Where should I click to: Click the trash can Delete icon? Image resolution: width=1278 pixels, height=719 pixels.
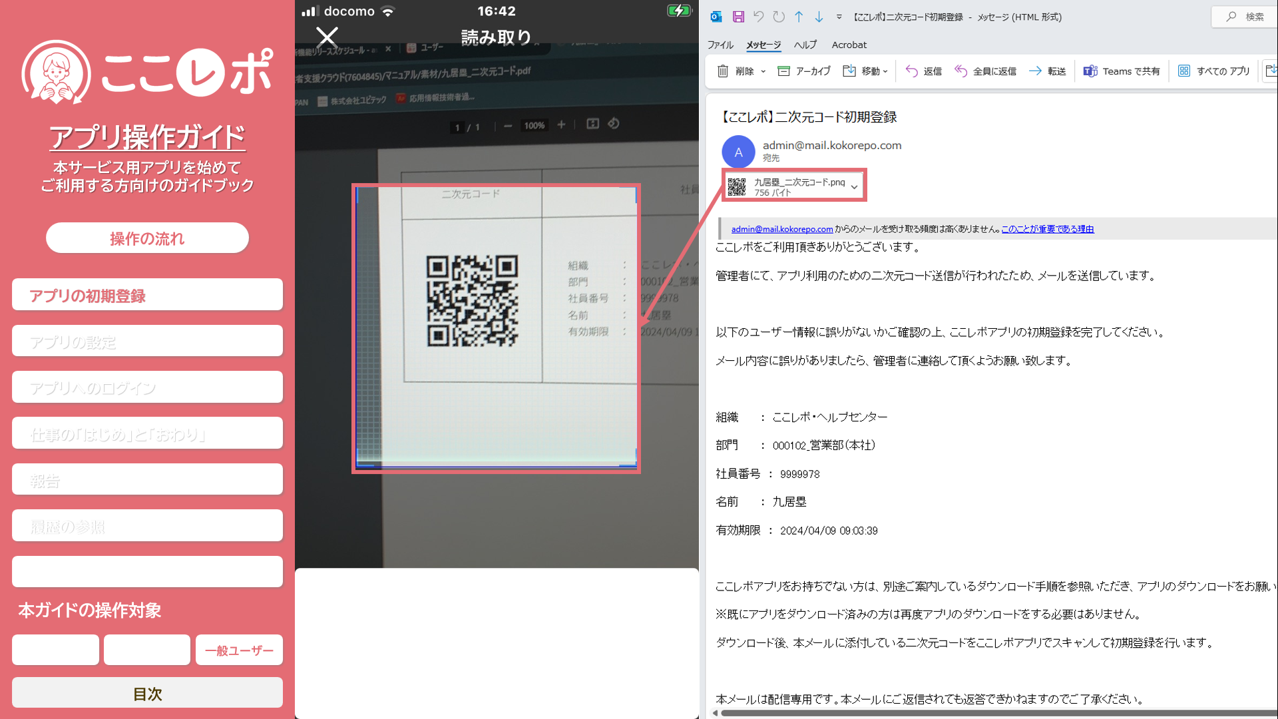(x=723, y=71)
